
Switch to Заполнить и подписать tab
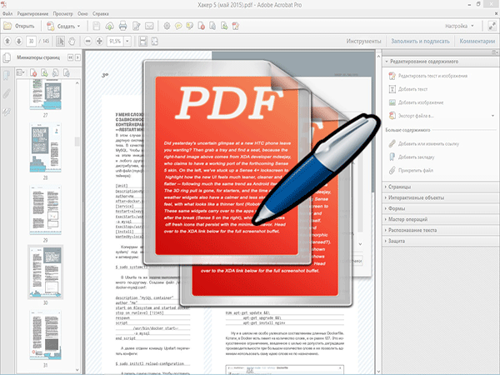[x=420, y=41]
